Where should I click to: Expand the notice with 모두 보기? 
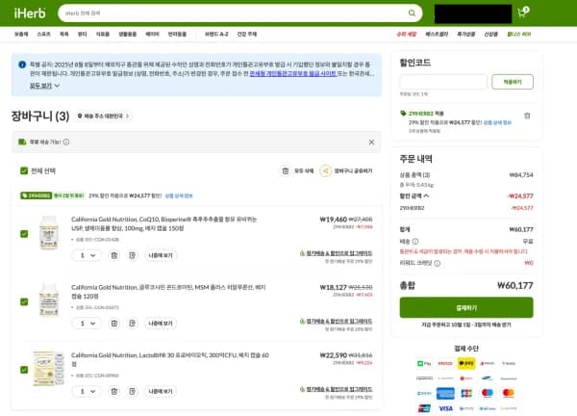[x=44, y=86]
